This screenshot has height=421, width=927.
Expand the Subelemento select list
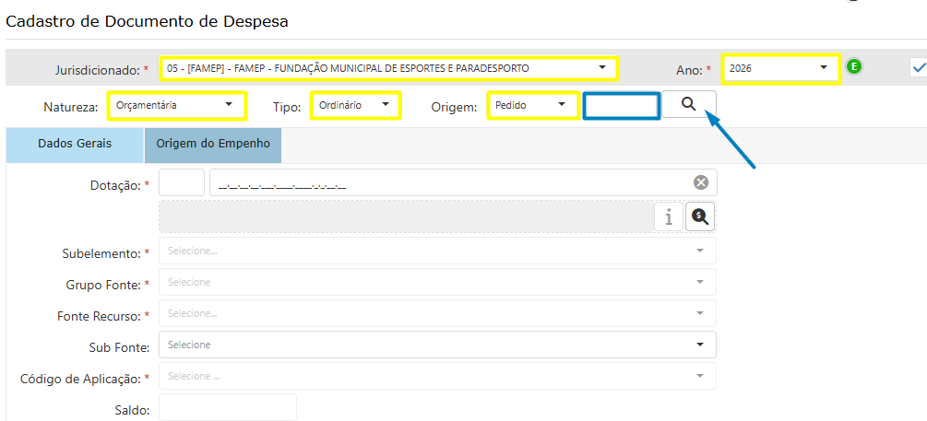(x=437, y=251)
